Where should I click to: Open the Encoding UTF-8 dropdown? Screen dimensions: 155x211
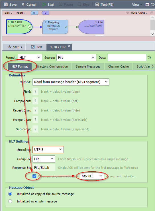(x=48, y=149)
